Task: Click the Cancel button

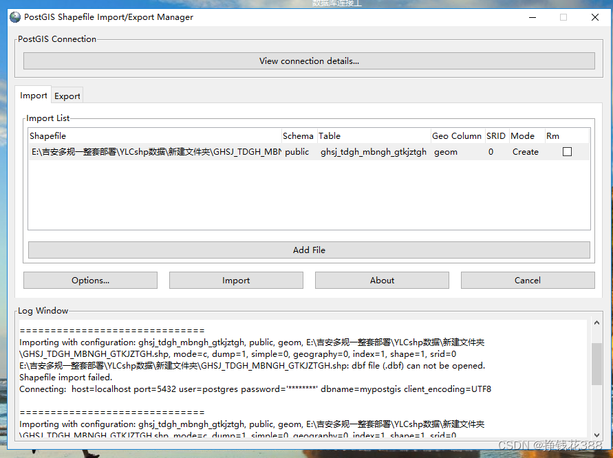Action: (528, 280)
